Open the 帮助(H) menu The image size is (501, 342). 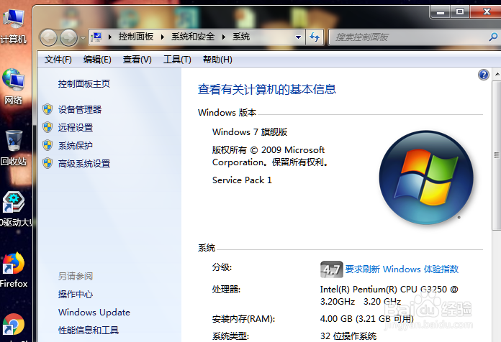tap(217, 60)
